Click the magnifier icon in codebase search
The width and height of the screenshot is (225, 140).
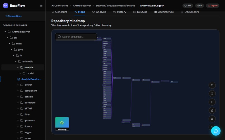(59, 37)
